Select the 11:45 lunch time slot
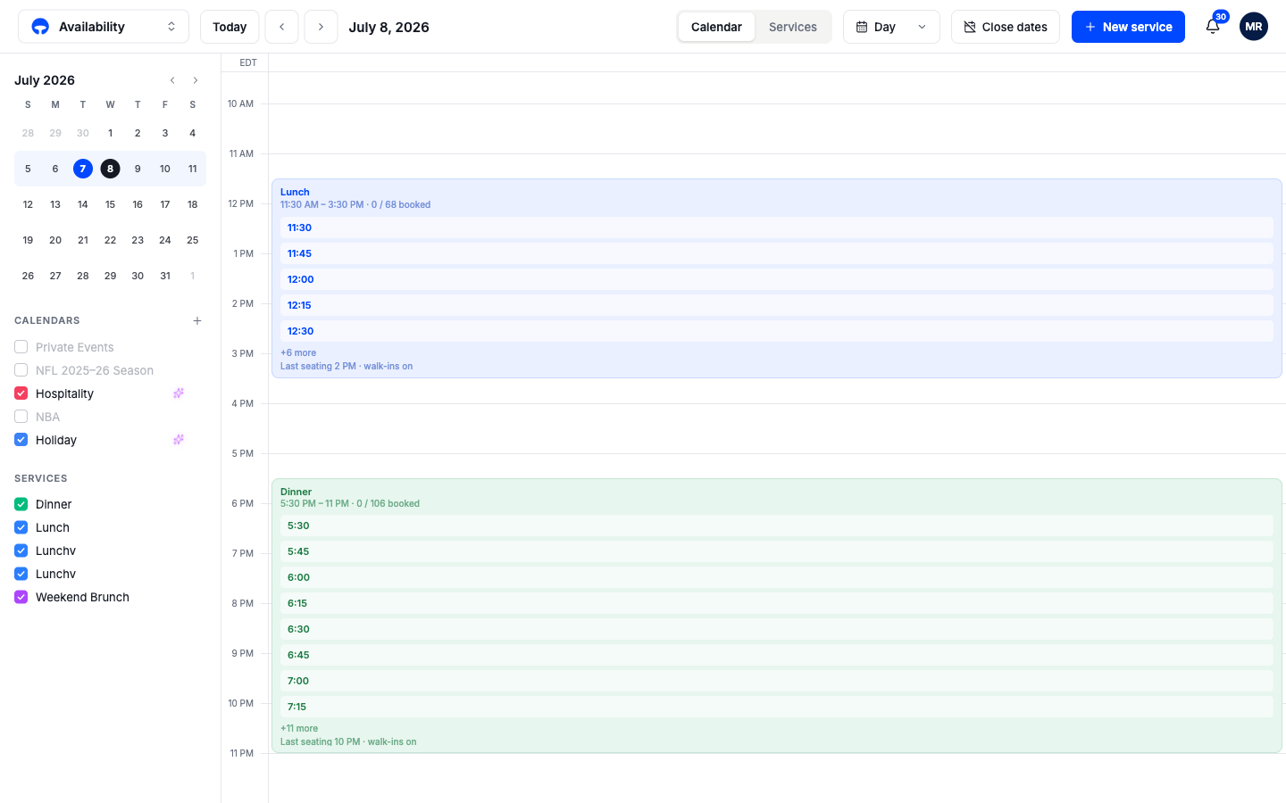The width and height of the screenshot is (1286, 803). [776, 253]
